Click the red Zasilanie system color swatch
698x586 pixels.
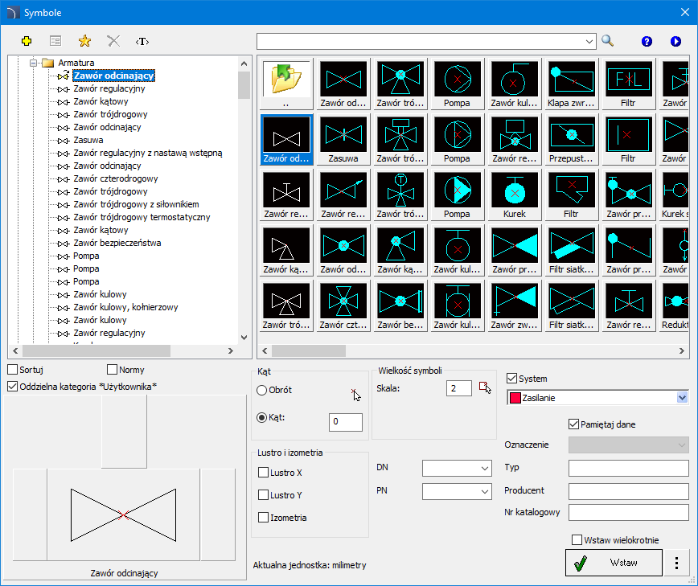click(x=515, y=398)
